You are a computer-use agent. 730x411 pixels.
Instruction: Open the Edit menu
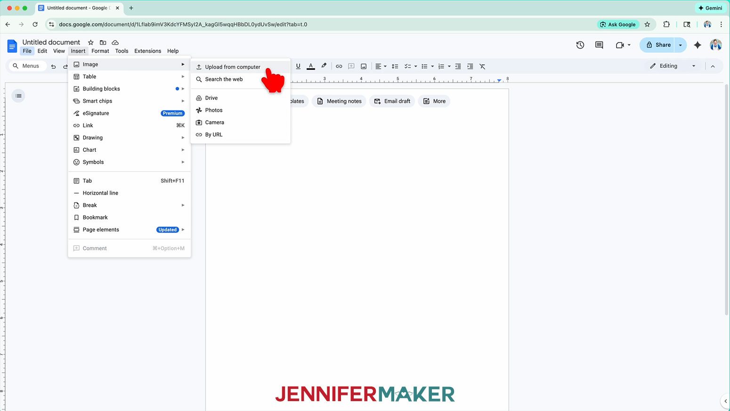42,51
